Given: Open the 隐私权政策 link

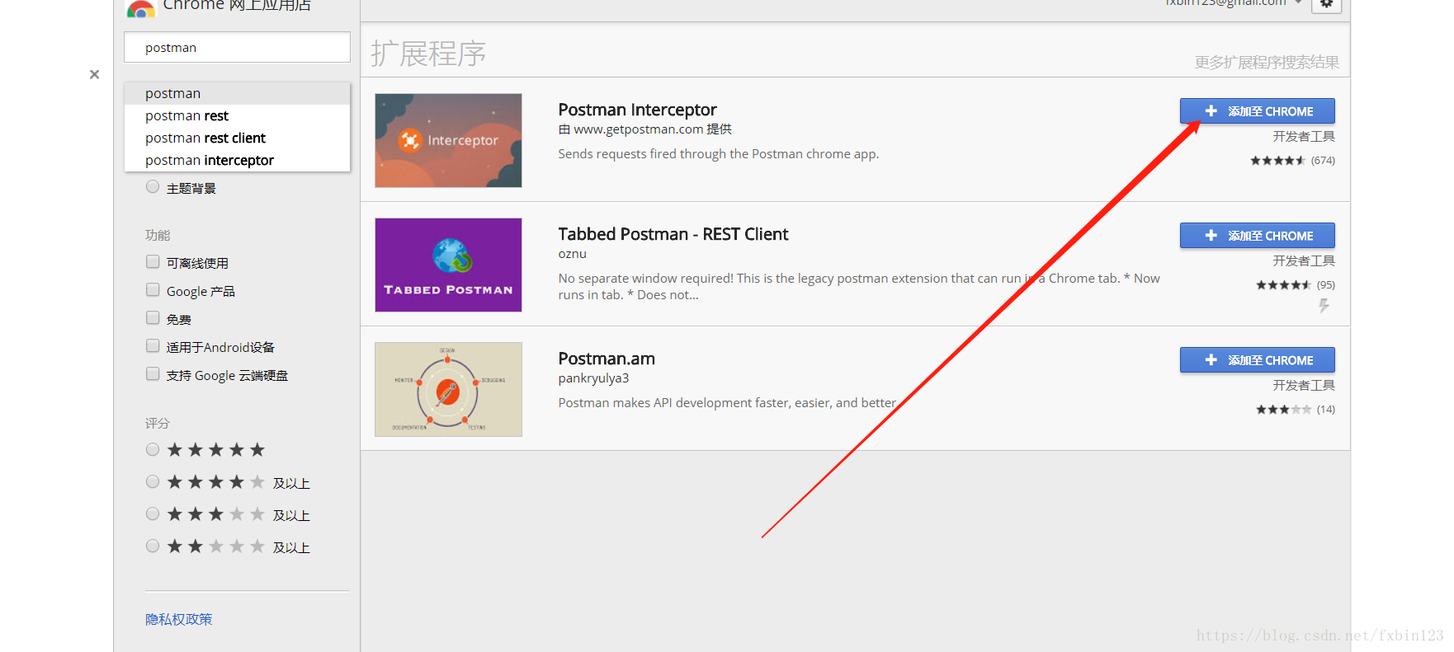Looking at the screenshot, I should [x=179, y=619].
